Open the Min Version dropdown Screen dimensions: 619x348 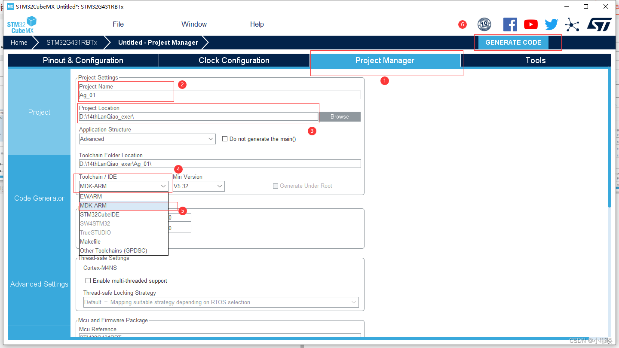(x=199, y=186)
